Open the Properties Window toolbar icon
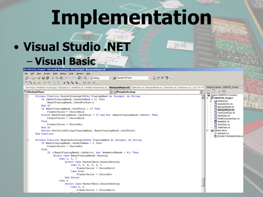The image size is (263, 197). click(x=158, y=78)
